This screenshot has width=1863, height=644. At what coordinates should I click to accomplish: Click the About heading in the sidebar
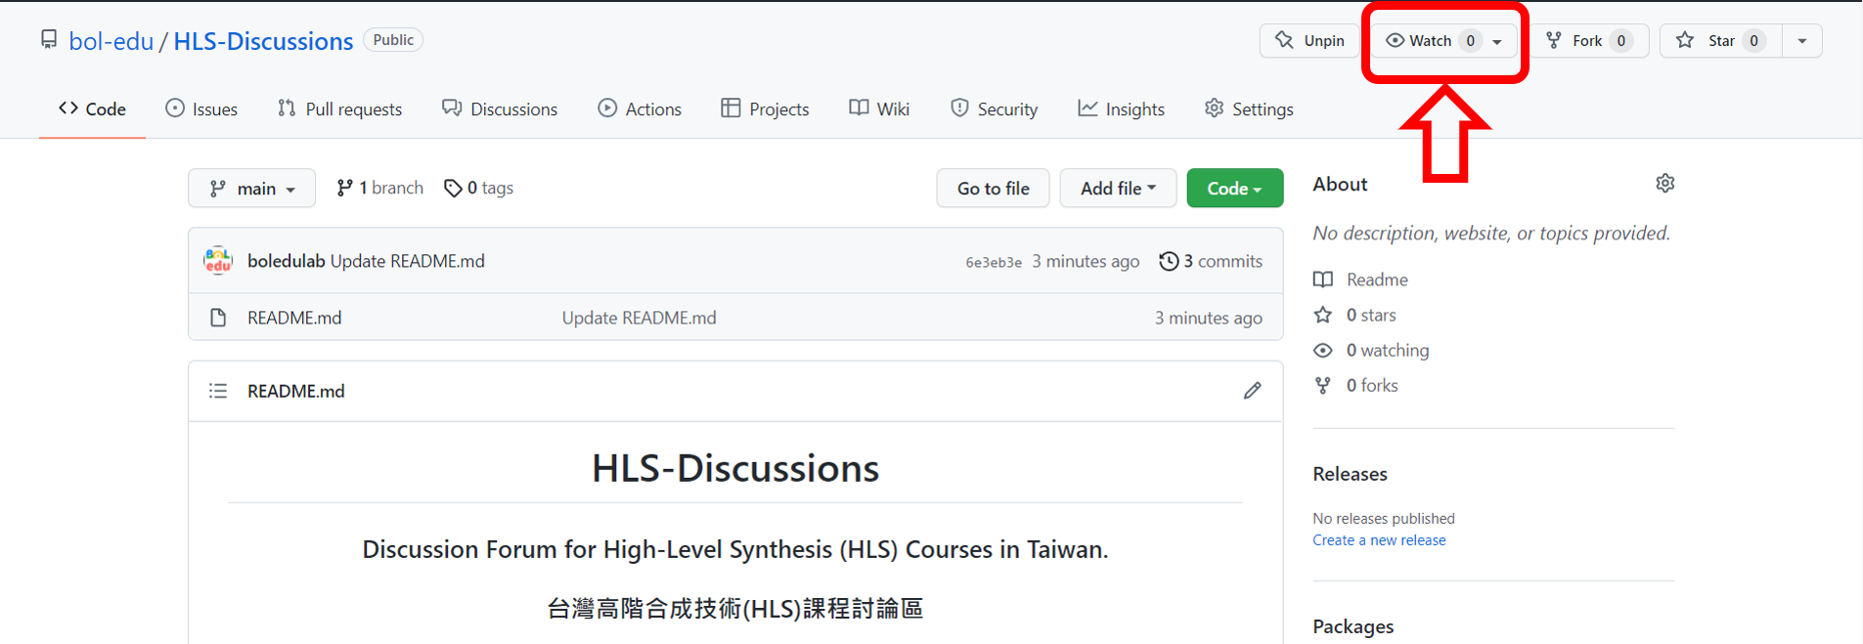point(1340,184)
